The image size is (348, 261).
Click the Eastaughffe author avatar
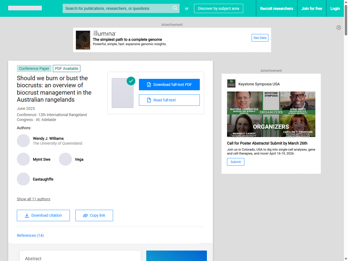click(23, 179)
